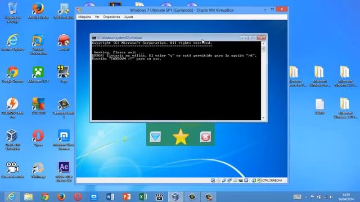The height and width of the screenshot is (202, 360).
Task: Select the VMware Workstation desktop icon
Action: click(x=38, y=45)
